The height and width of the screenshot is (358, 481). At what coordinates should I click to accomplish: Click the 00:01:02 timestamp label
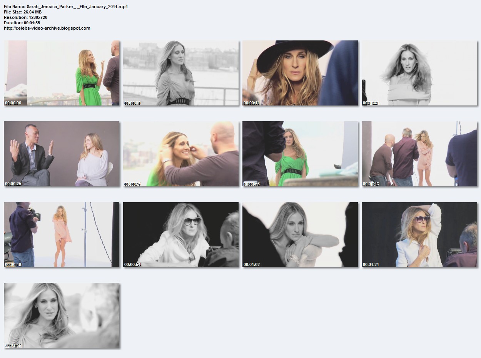[x=251, y=265]
